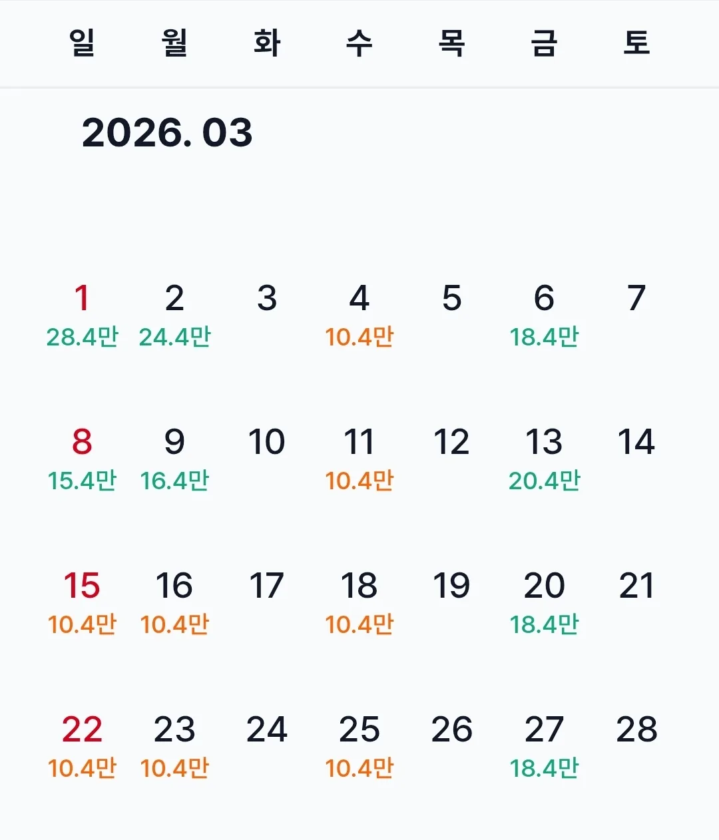The height and width of the screenshot is (840, 719).
Task: Pick Wednesday March 25 date
Action: [x=359, y=747]
